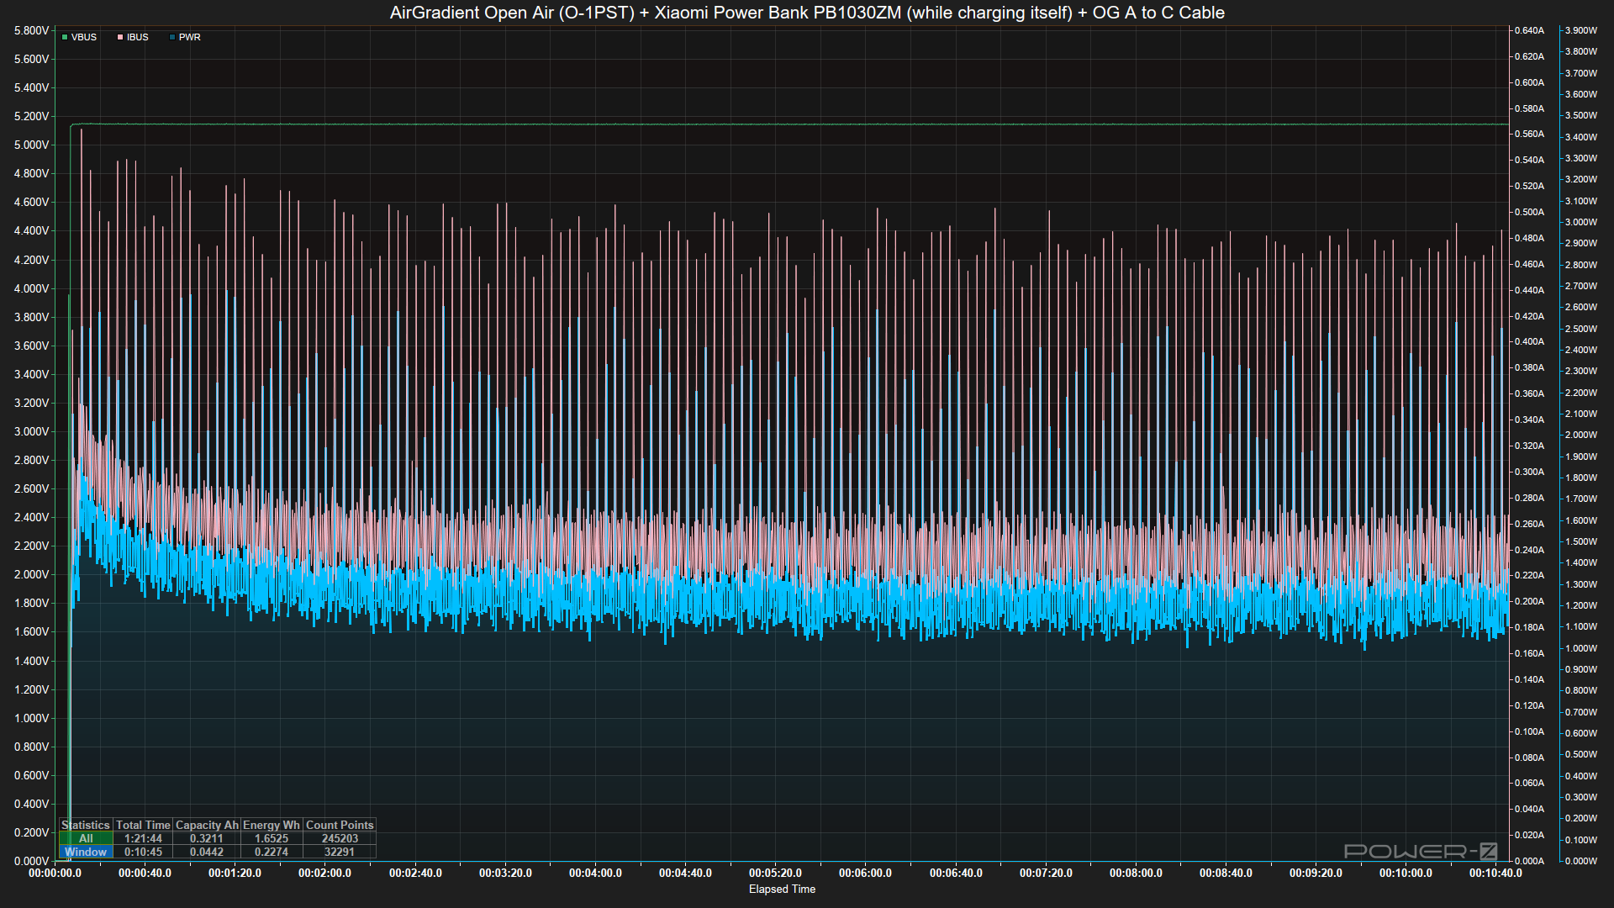The width and height of the screenshot is (1614, 908).
Task: Click the 00:02:00.0 time axis tick
Action: (x=324, y=873)
